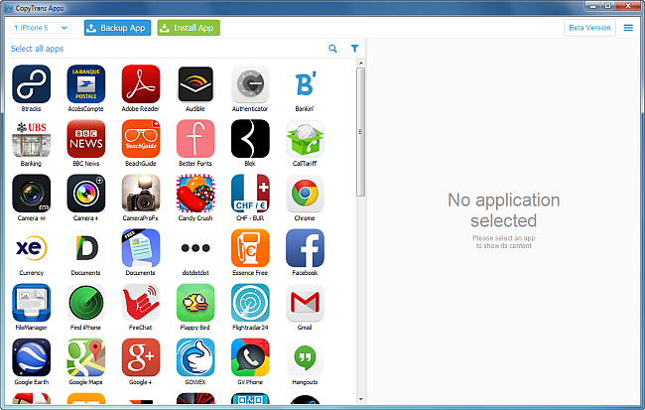Select the UBS Banking app icon
Viewport: 645px width, 410px height.
pyautogui.click(x=32, y=139)
